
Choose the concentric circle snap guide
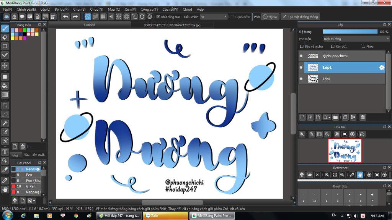click(x=126, y=17)
